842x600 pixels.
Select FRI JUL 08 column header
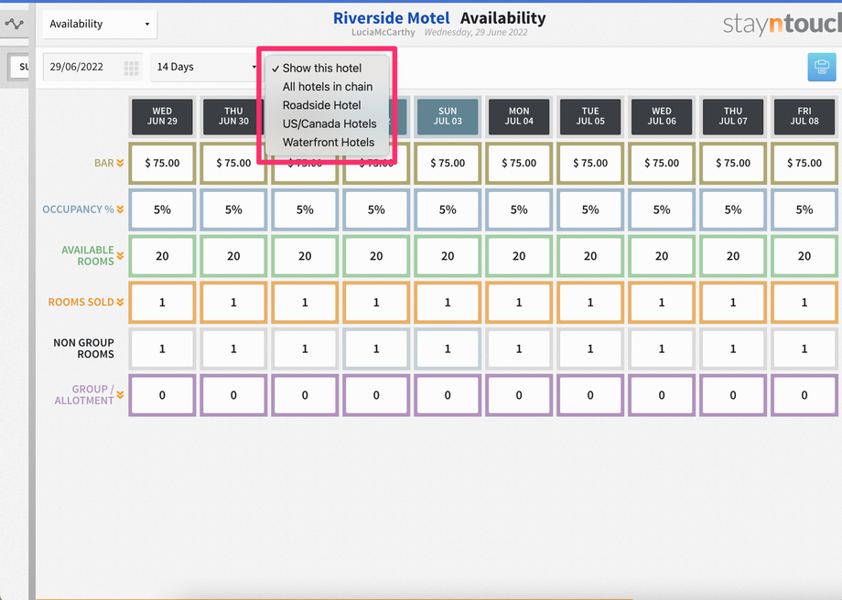click(804, 116)
